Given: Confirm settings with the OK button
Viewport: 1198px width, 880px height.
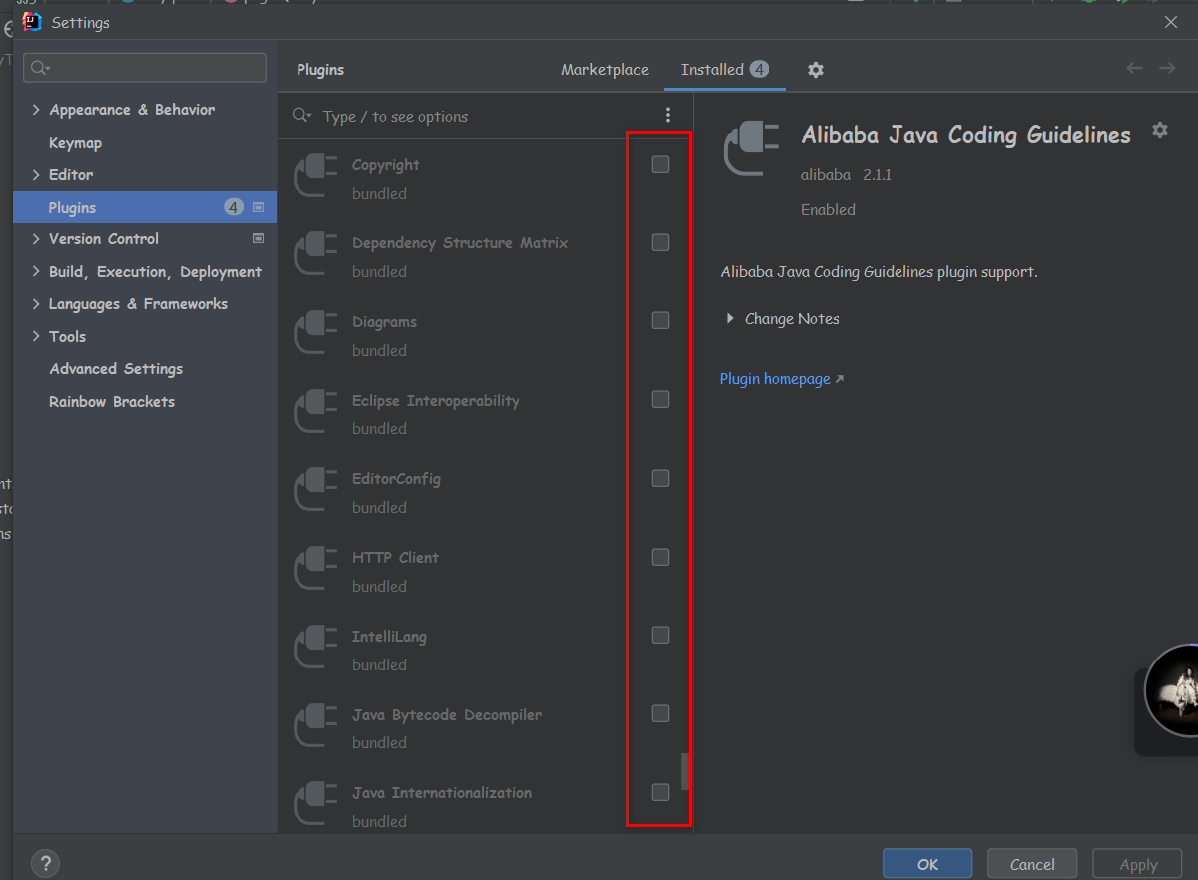Looking at the screenshot, I should pyautogui.click(x=927, y=864).
